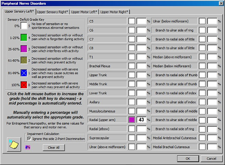
Task: Click the T1 grade box
Action: pyautogui.click(x=132, y=57)
